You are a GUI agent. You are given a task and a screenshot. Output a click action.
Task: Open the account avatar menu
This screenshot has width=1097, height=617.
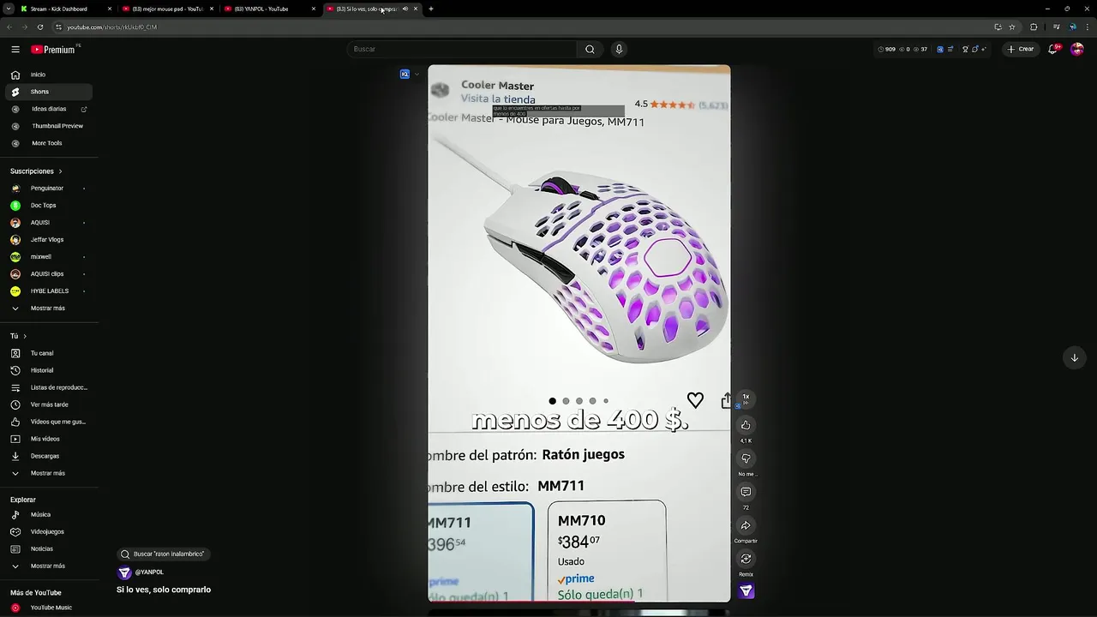click(1077, 49)
